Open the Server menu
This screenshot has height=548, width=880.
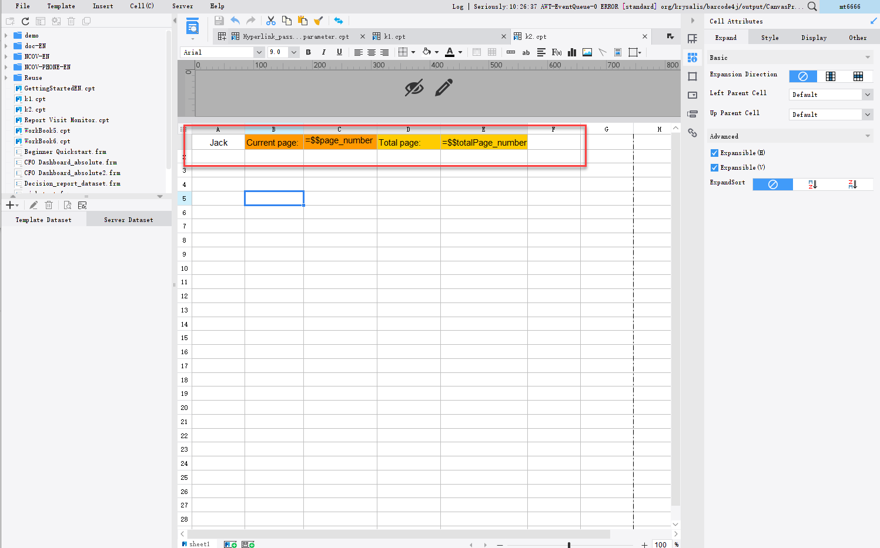(x=182, y=6)
